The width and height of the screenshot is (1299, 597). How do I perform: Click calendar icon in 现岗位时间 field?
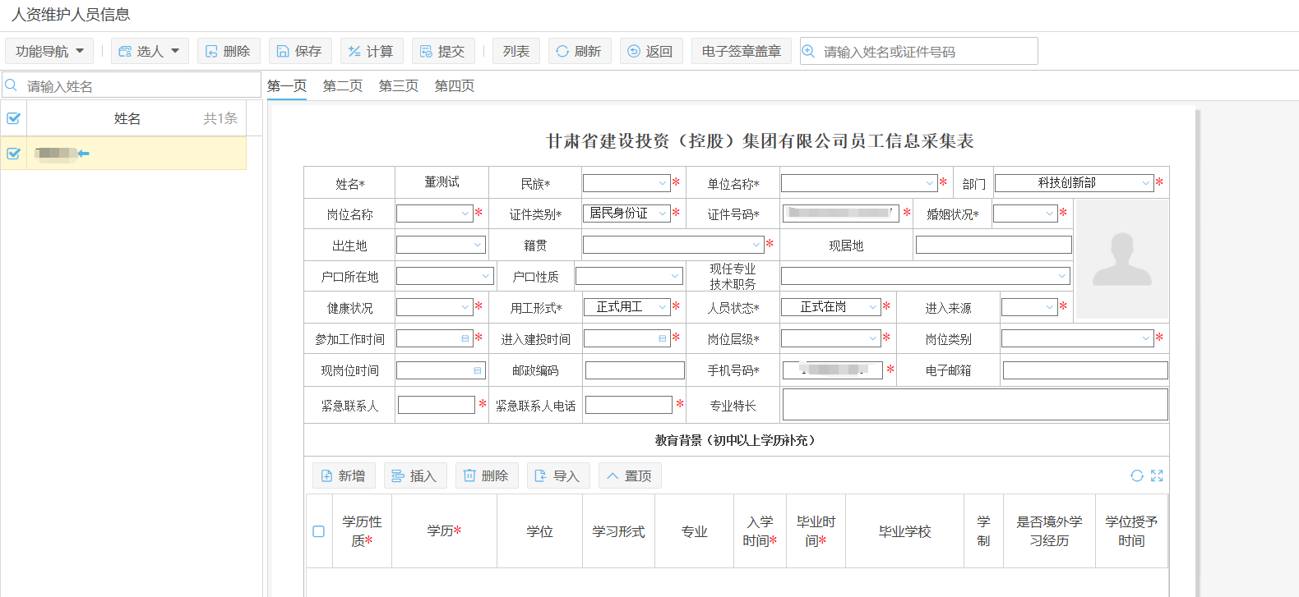(478, 370)
